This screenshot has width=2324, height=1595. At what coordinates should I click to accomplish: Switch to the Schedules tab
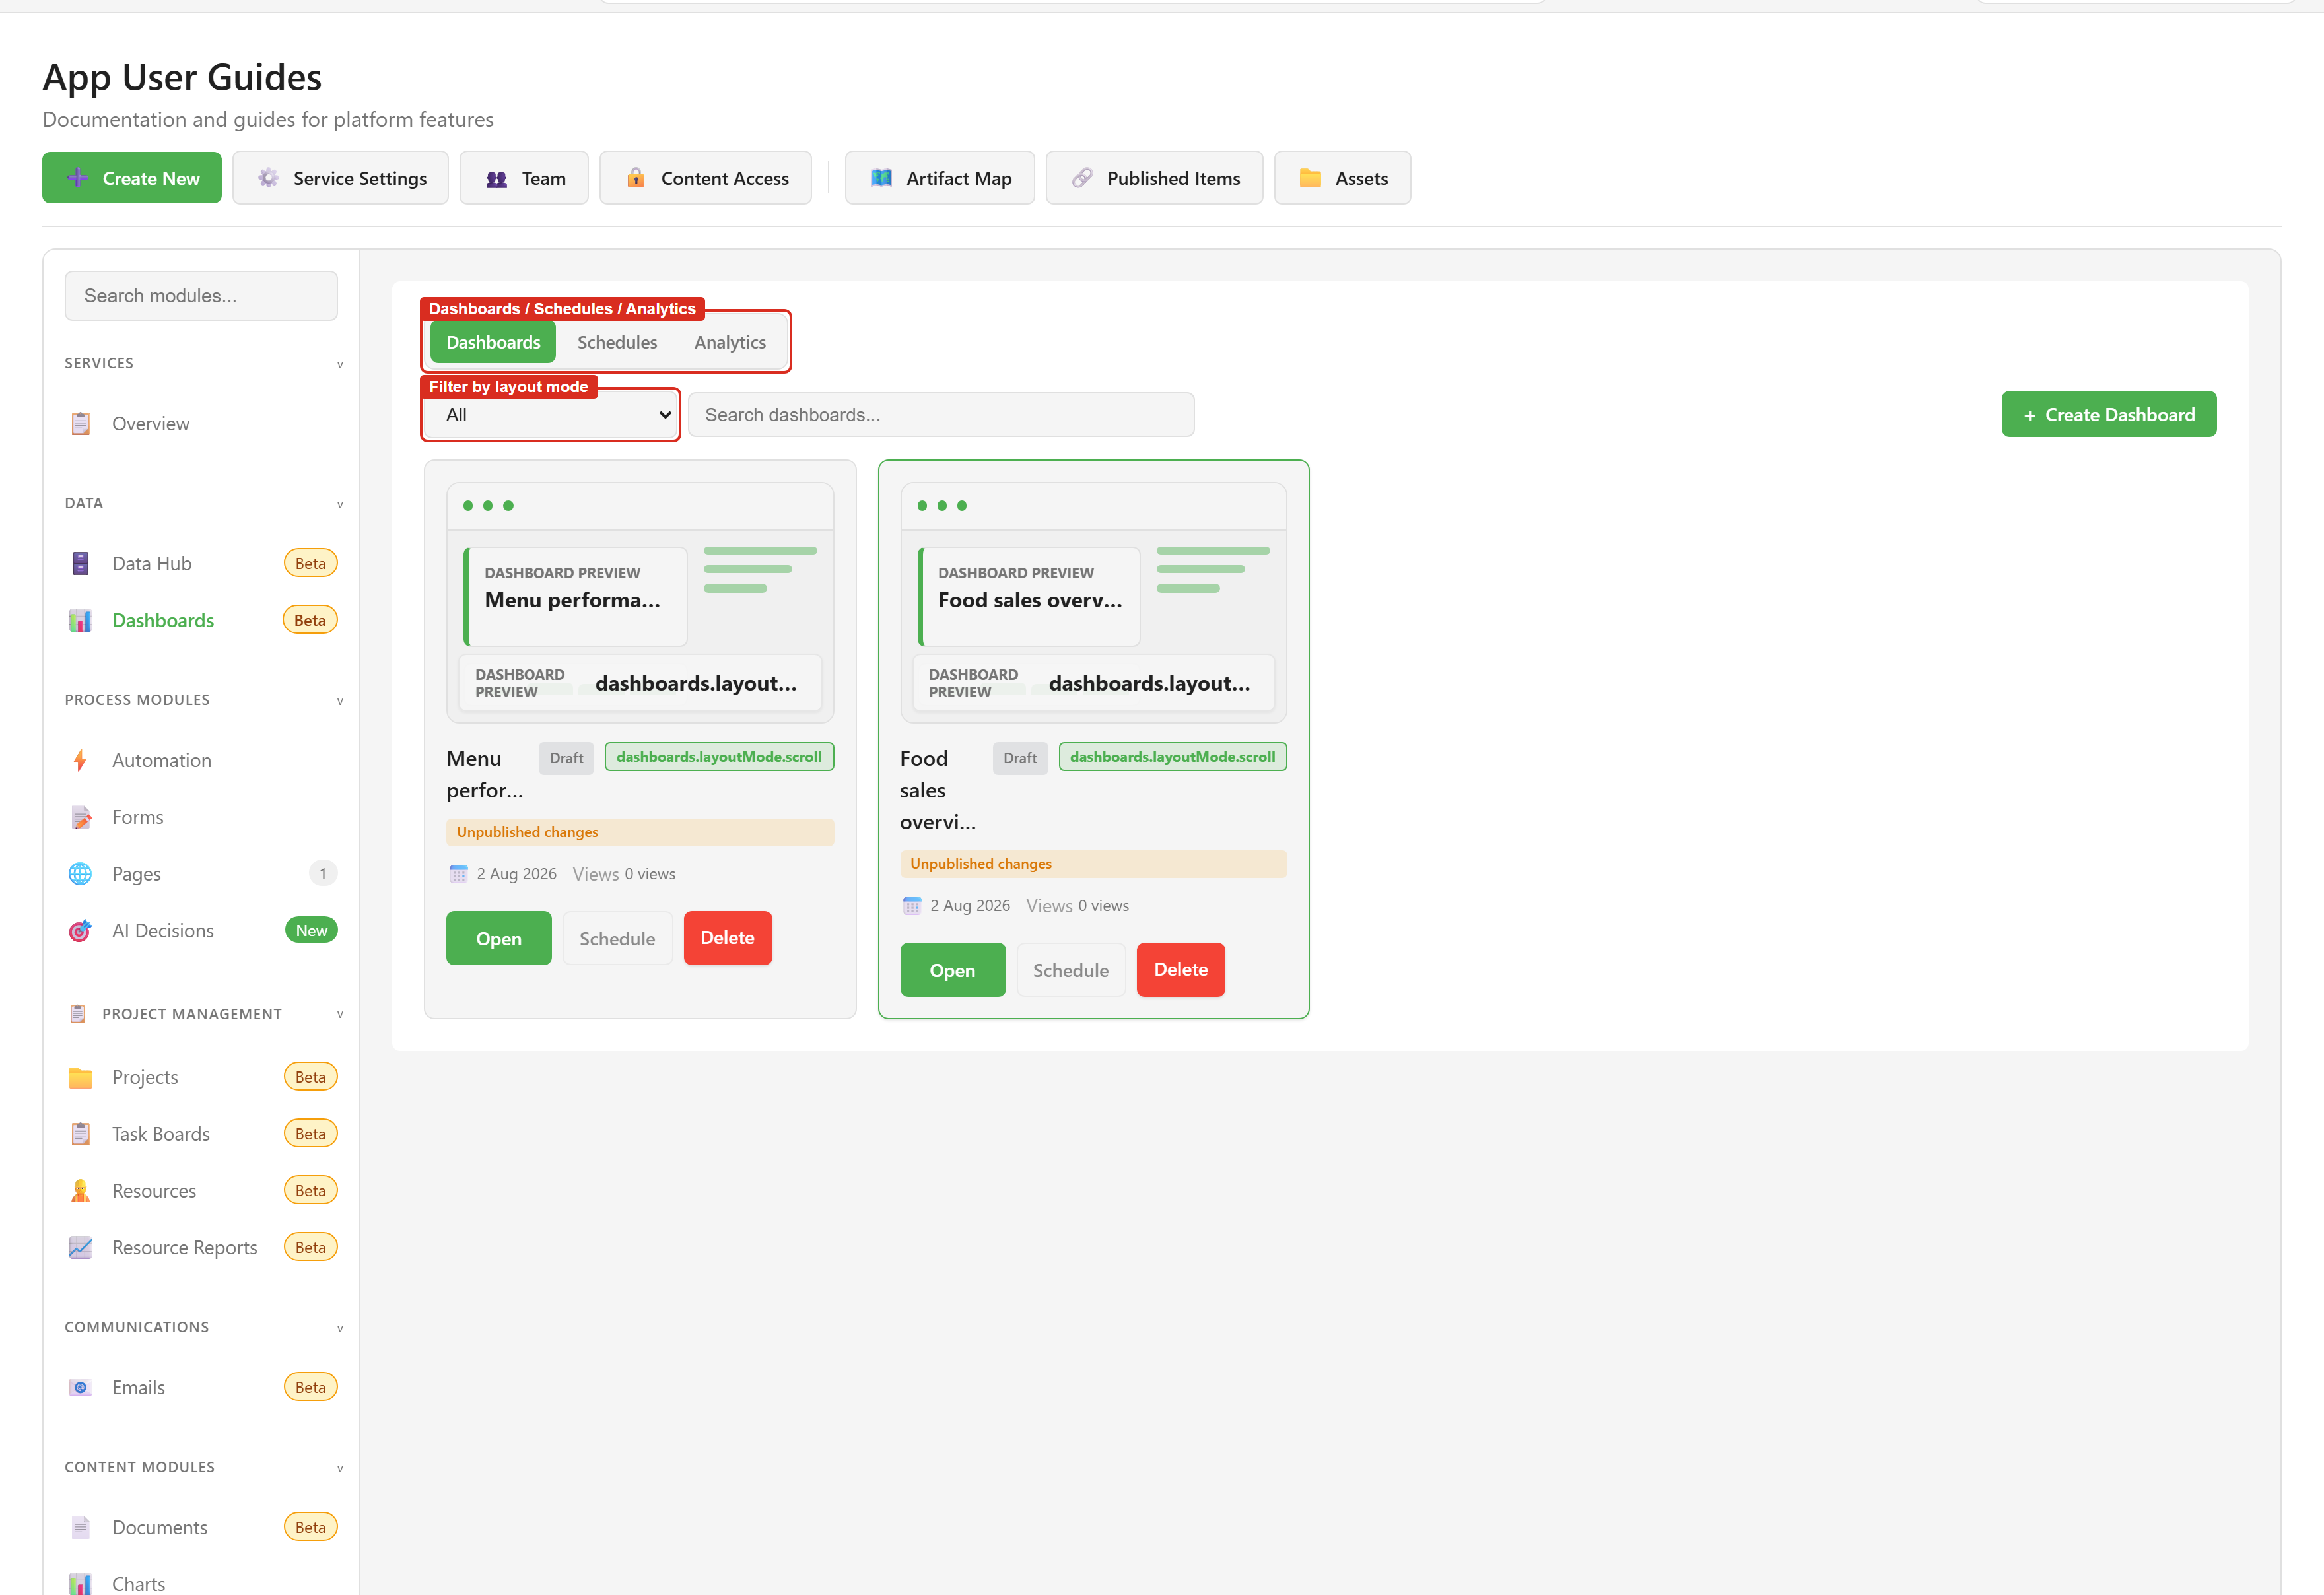pos(617,342)
